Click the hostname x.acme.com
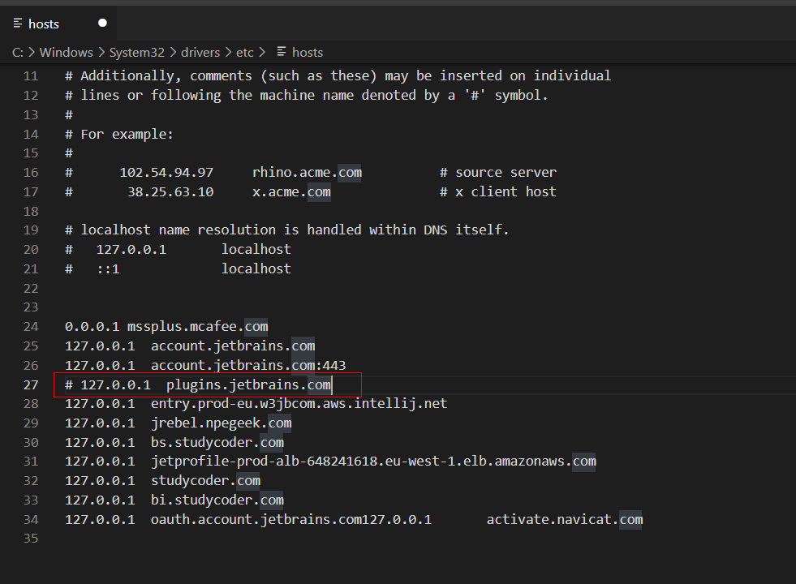The height and width of the screenshot is (584, 796). pos(291,191)
